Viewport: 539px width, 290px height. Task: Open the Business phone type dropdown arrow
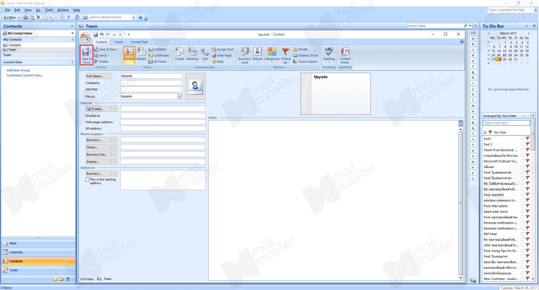[x=115, y=140]
